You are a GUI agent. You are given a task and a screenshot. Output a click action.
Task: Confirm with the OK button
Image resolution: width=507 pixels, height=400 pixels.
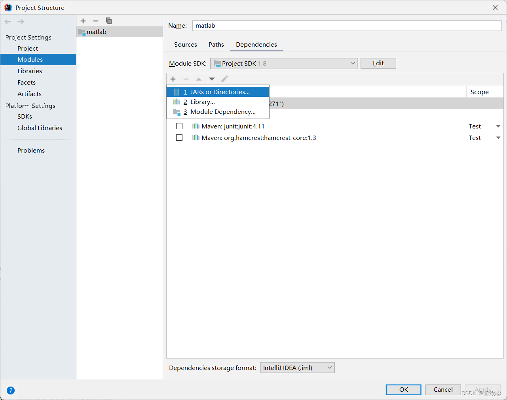(403, 390)
